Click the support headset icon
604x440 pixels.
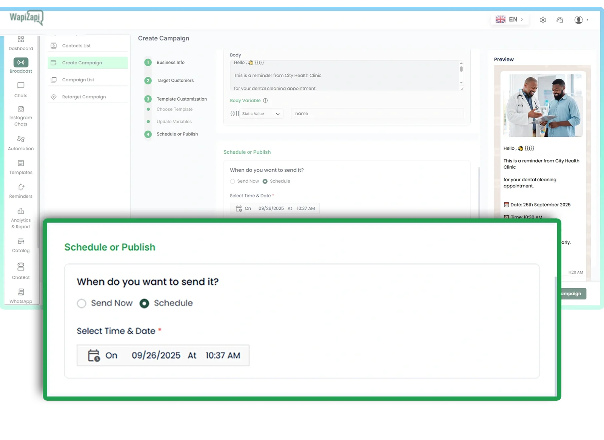tap(560, 20)
